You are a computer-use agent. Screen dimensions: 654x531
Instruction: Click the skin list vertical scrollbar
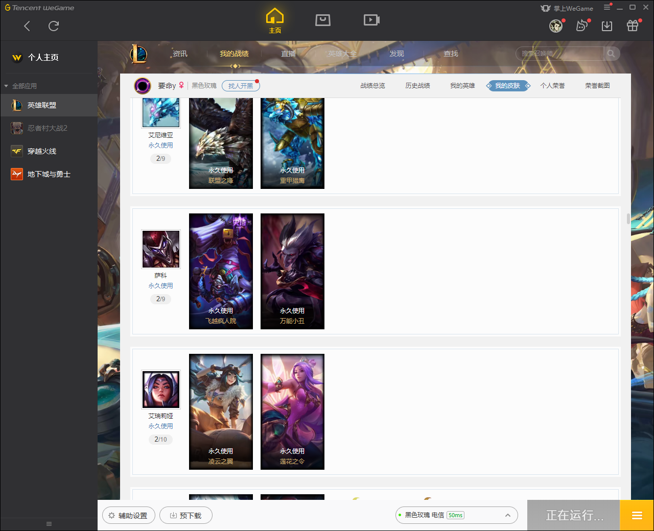628,219
